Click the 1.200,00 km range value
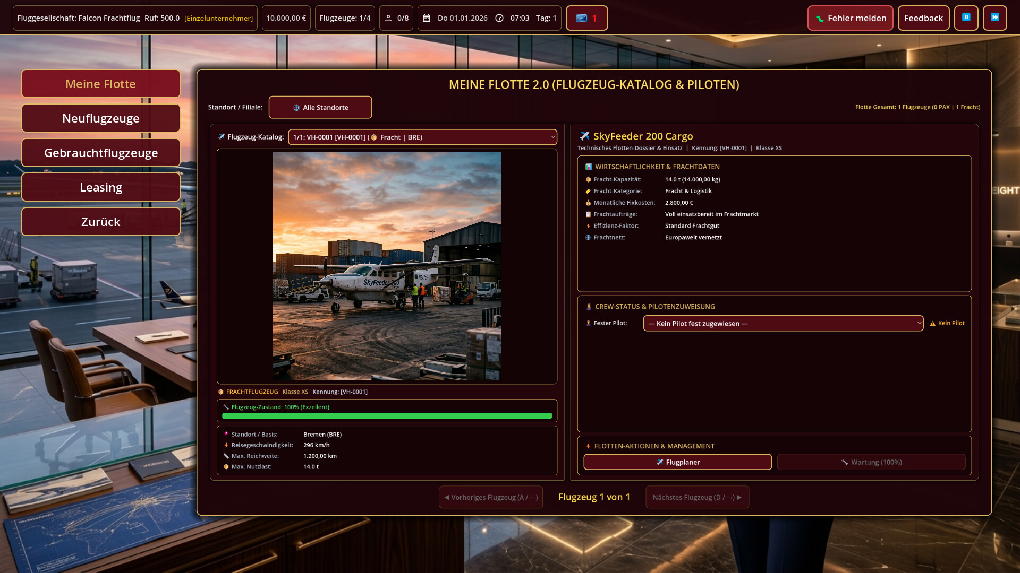The height and width of the screenshot is (573, 1020). (320, 456)
